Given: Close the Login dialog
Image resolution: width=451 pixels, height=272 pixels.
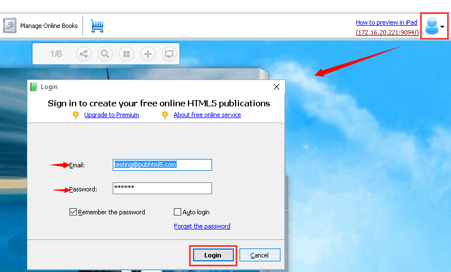Looking at the screenshot, I should tap(277, 87).
